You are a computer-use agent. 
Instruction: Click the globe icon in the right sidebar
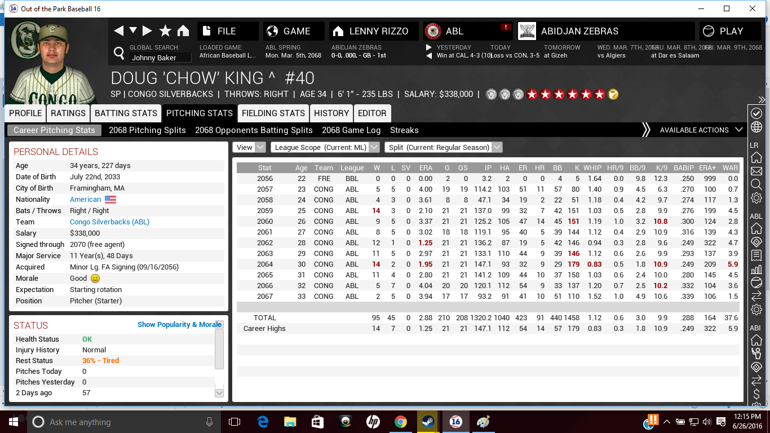pyautogui.click(x=756, y=127)
